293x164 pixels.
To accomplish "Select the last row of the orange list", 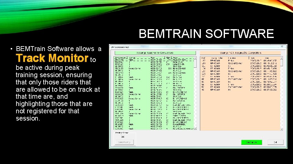I will pyautogui.click(x=240, y=90).
